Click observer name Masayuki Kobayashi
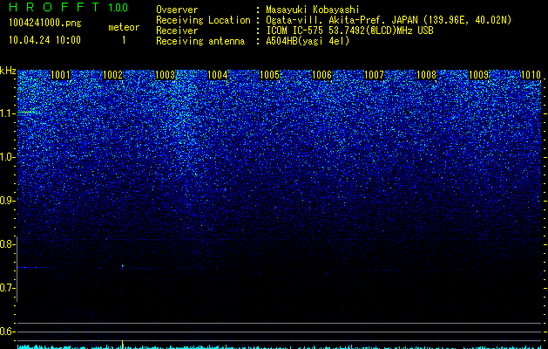548x349 pixels. tap(313, 10)
